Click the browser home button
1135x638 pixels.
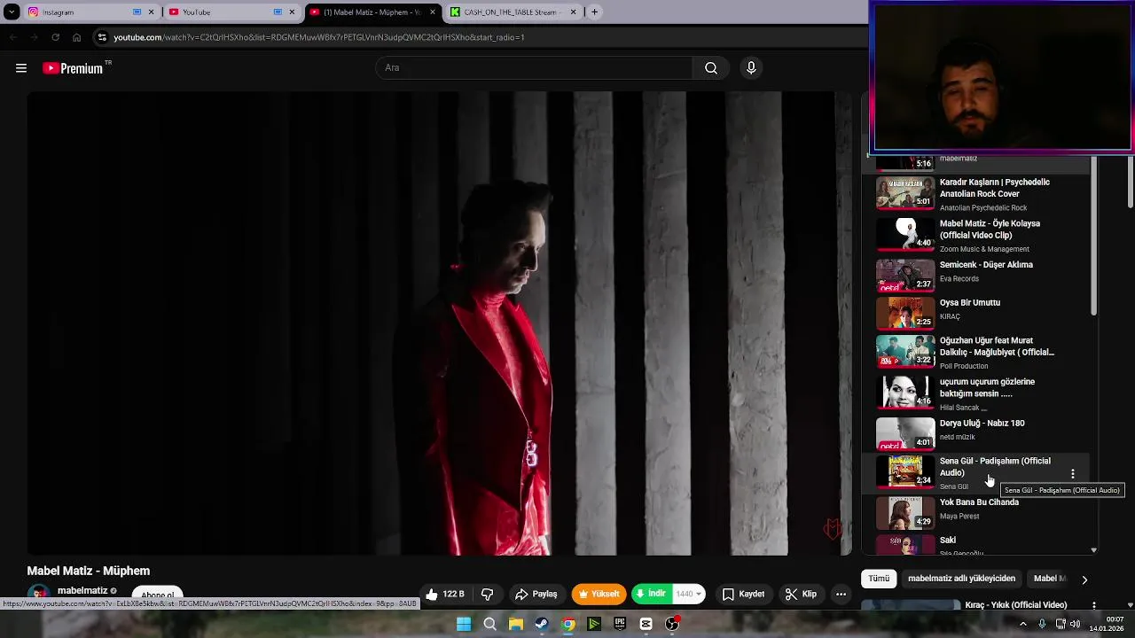tap(76, 37)
